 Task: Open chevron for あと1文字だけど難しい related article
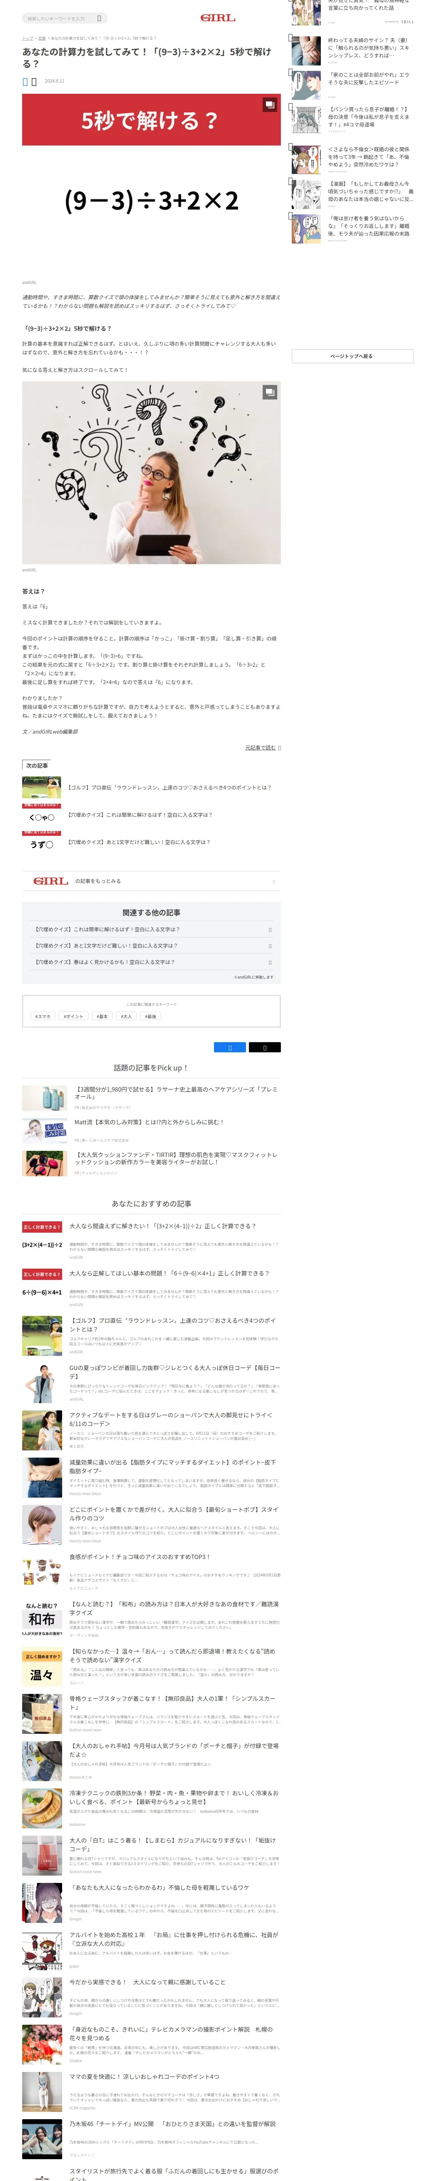270,946
